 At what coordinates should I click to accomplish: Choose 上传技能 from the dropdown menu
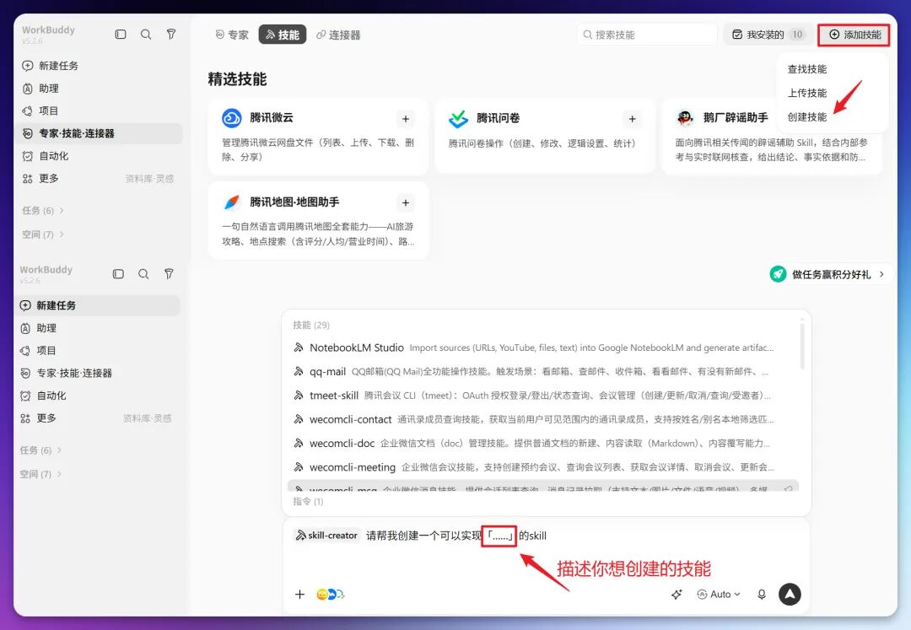pos(807,93)
